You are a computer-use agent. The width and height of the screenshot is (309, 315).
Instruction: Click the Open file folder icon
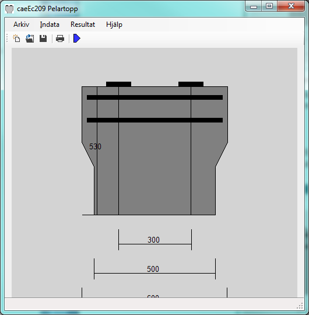(x=30, y=38)
